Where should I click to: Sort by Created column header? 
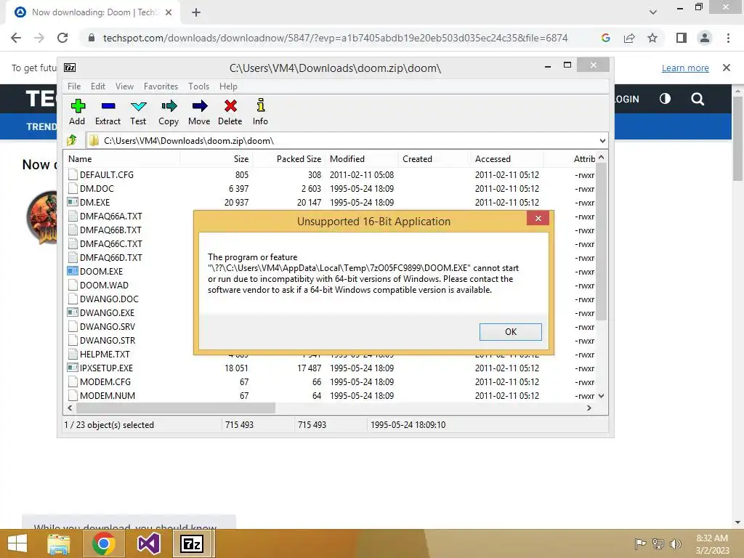tap(434, 159)
